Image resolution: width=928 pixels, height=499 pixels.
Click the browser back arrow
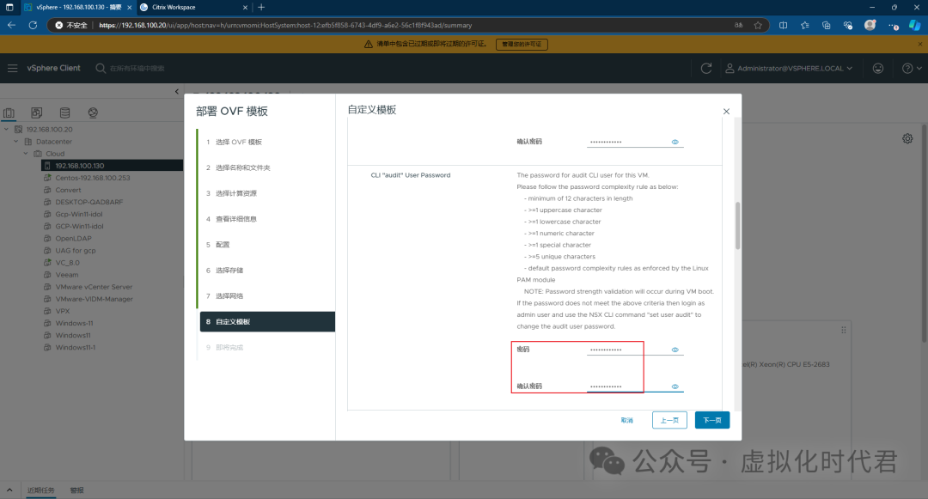pos(11,25)
